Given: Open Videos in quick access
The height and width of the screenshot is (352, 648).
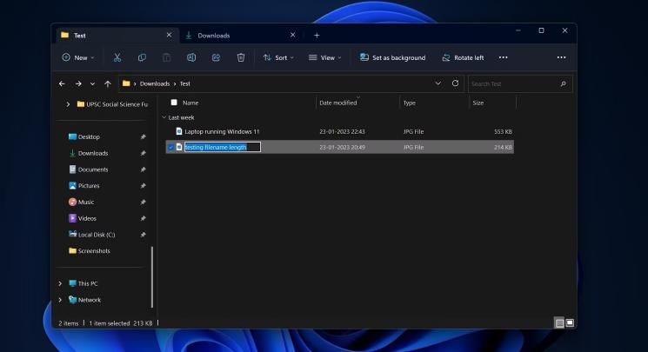Looking at the screenshot, I should click(x=87, y=218).
